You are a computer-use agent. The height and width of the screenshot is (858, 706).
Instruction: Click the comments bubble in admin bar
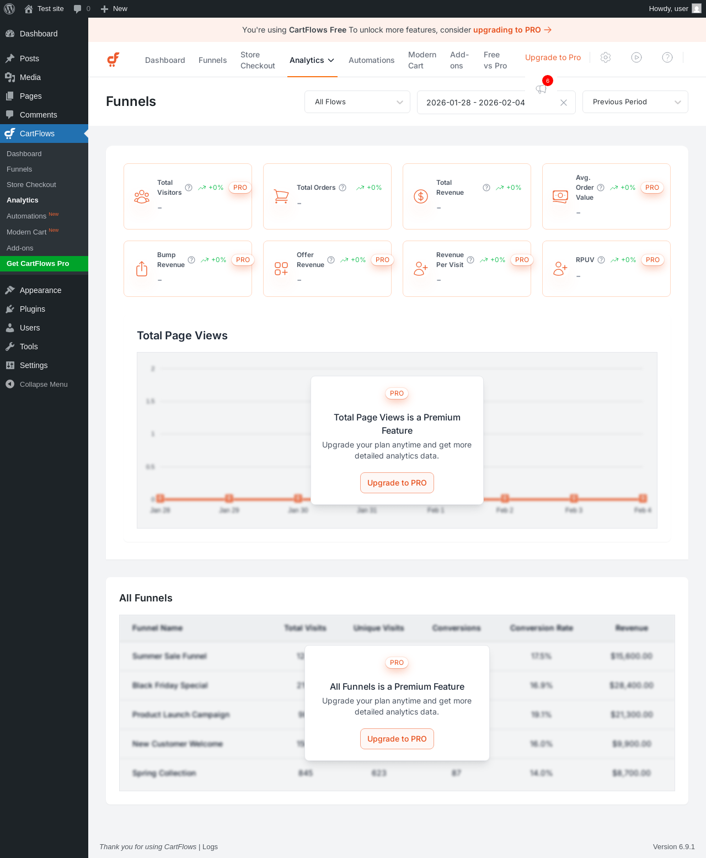pyautogui.click(x=82, y=9)
